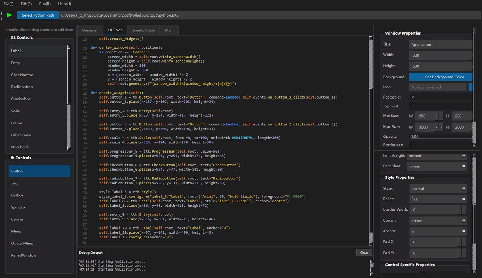Image resolution: width=482 pixels, height=278 pixels.
Task: Click the Set Background Color button
Action: click(x=441, y=77)
